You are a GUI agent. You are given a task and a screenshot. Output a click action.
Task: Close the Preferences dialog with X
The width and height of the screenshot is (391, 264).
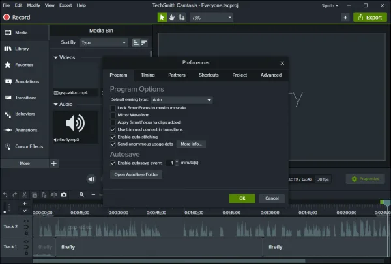(x=282, y=64)
